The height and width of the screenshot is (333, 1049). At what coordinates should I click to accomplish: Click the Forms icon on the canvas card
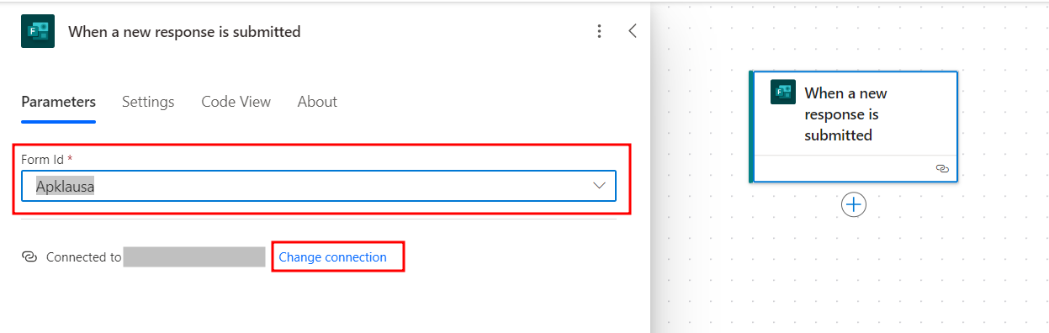tap(783, 92)
